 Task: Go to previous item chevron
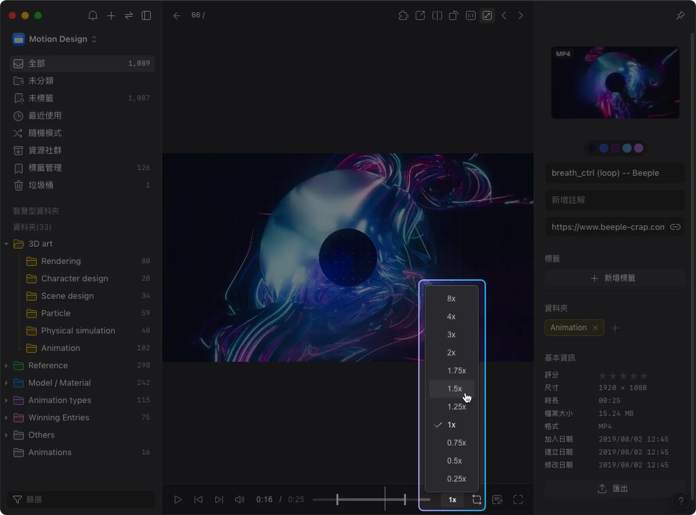[504, 16]
